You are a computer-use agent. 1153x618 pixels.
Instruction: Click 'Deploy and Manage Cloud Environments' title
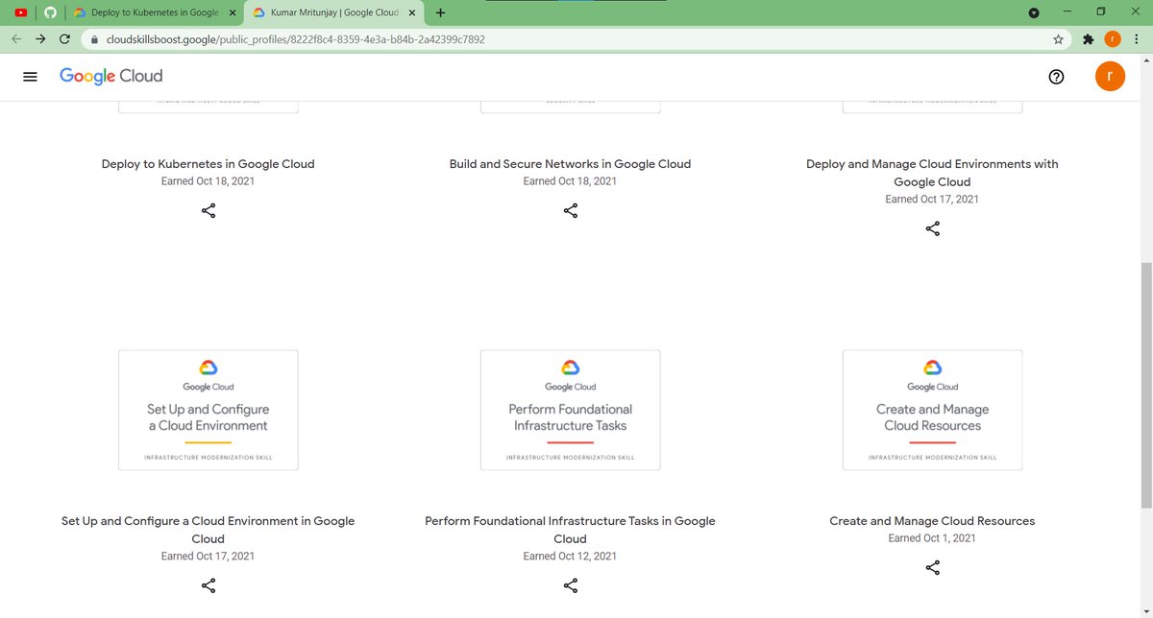[x=932, y=173]
